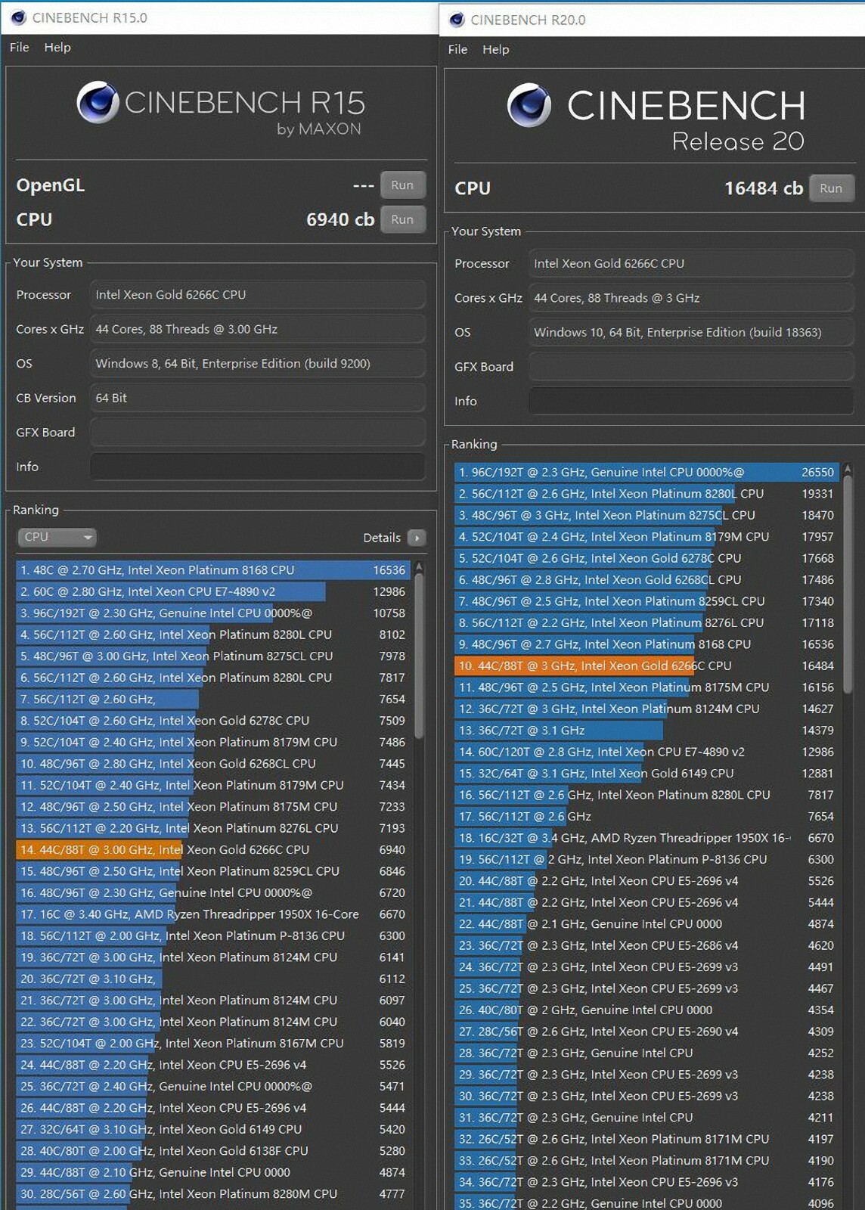
Task: Click the R20 CPU score 16484 cb
Action: tap(764, 188)
